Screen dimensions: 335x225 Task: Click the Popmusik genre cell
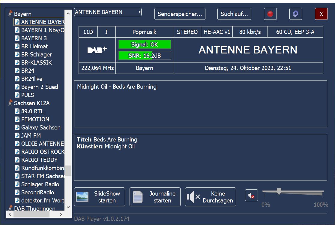144,32
